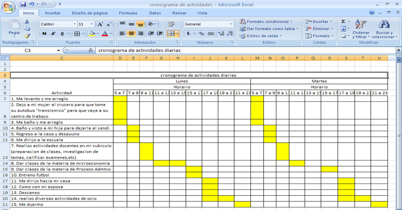Click the AutoSum sigma button
Screen dimensions: 402x210
(x=344, y=21)
